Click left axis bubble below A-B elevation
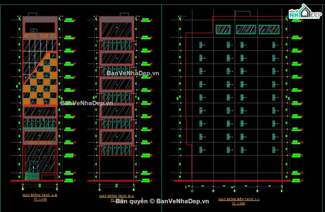 [x=23, y=189]
